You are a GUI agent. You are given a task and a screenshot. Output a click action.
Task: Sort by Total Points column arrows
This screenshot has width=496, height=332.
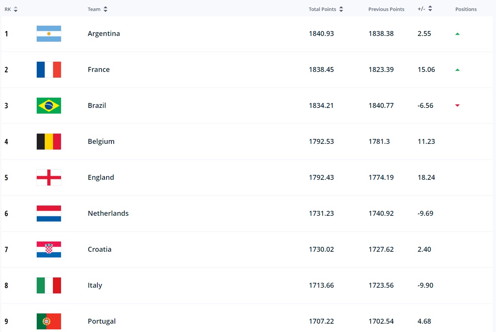tap(341, 9)
